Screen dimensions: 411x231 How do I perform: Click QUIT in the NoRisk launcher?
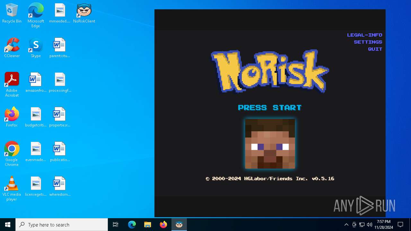[x=375, y=49]
